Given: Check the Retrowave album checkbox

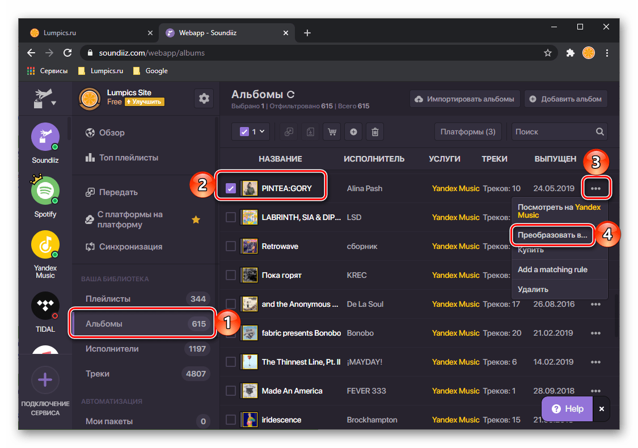Looking at the screenshot, I should (x=231, y=246).
